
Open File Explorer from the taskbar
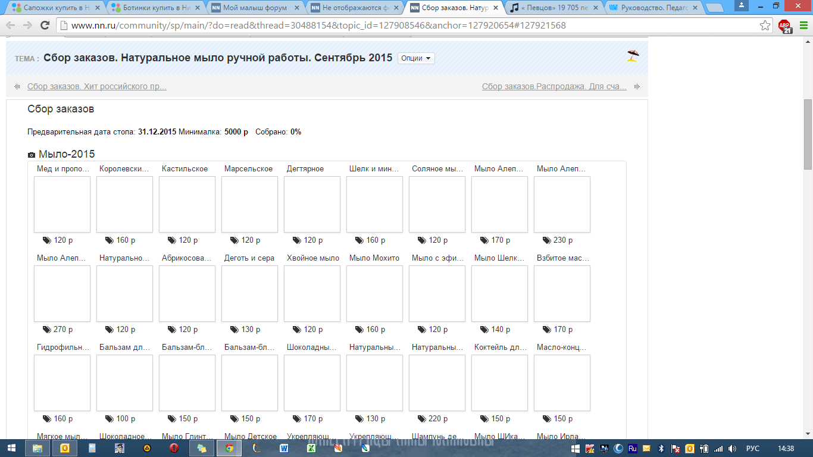37,448
